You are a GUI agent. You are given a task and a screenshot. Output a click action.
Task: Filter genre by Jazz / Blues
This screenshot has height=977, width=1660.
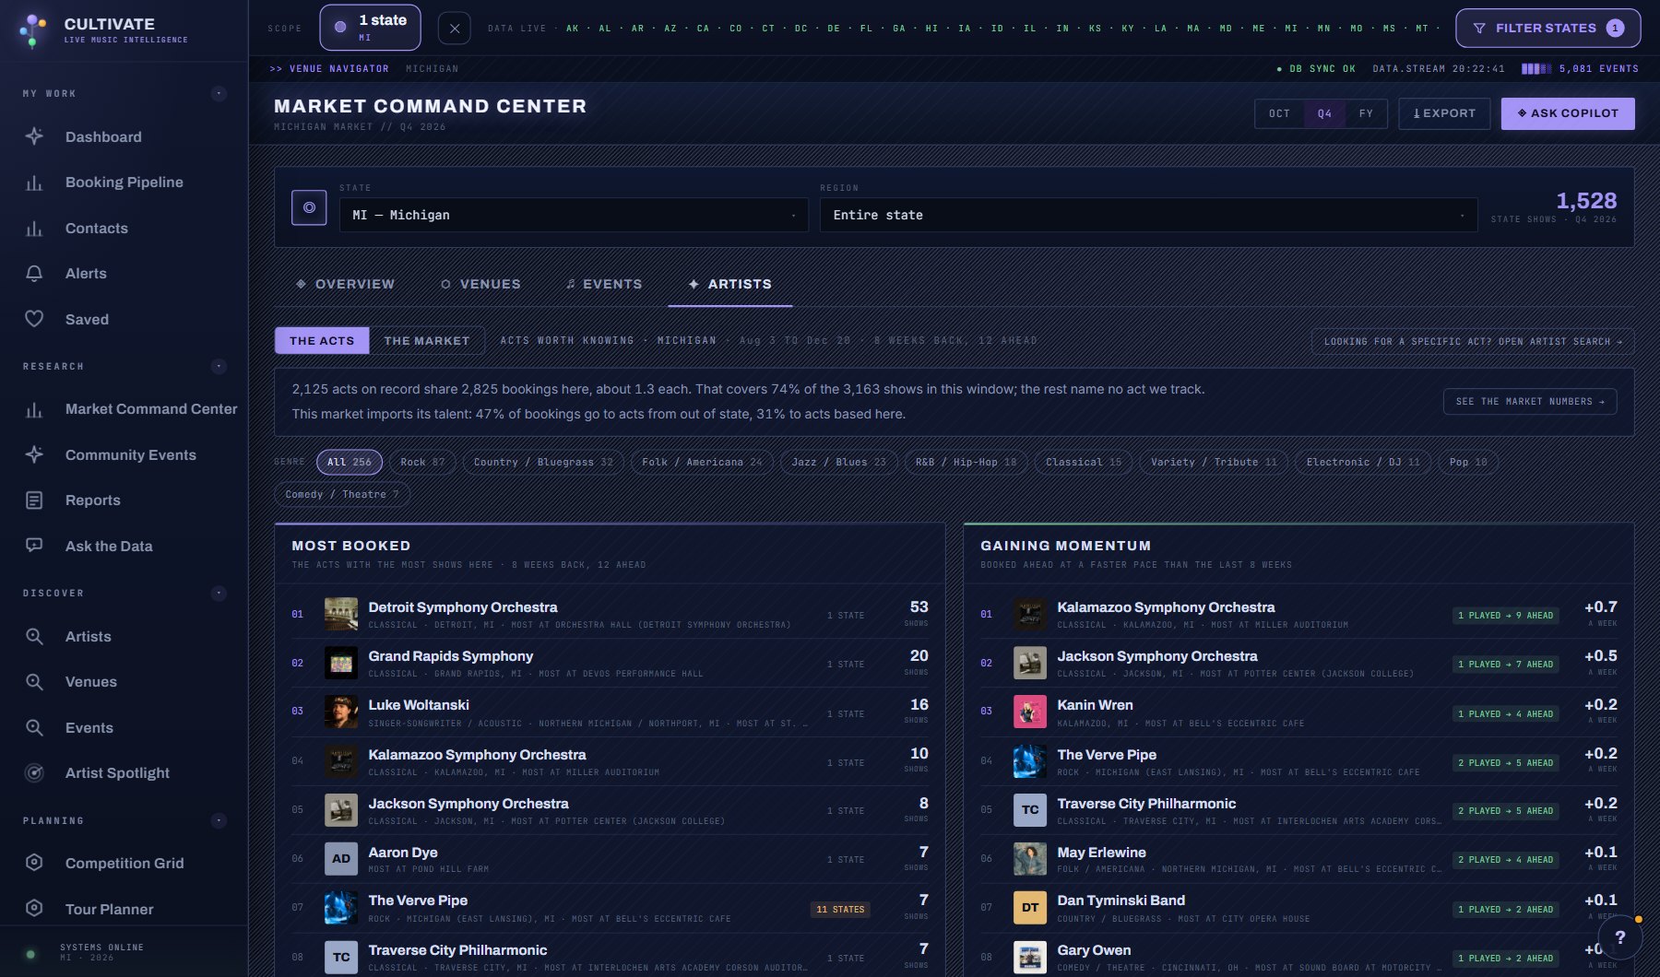pyautogui.click(x=838, y=462)
